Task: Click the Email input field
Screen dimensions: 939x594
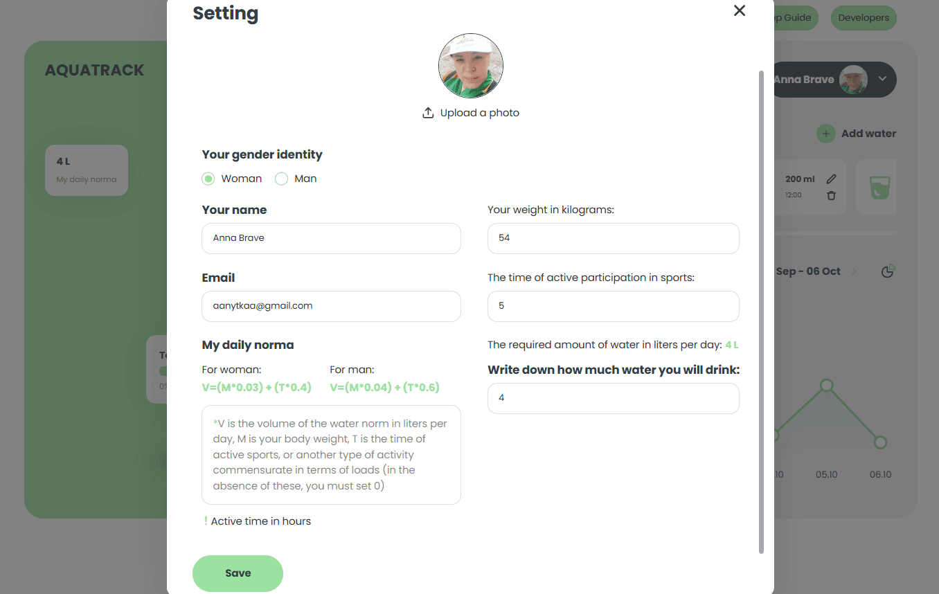Action: (331, 306)
